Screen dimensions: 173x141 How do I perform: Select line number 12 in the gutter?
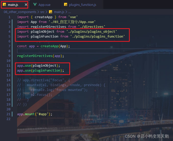click(8, 70)
